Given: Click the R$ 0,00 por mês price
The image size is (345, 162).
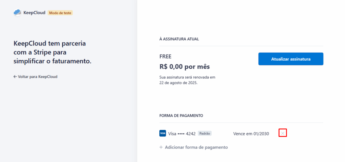Looking at the screenshot, I should (185, 67).
